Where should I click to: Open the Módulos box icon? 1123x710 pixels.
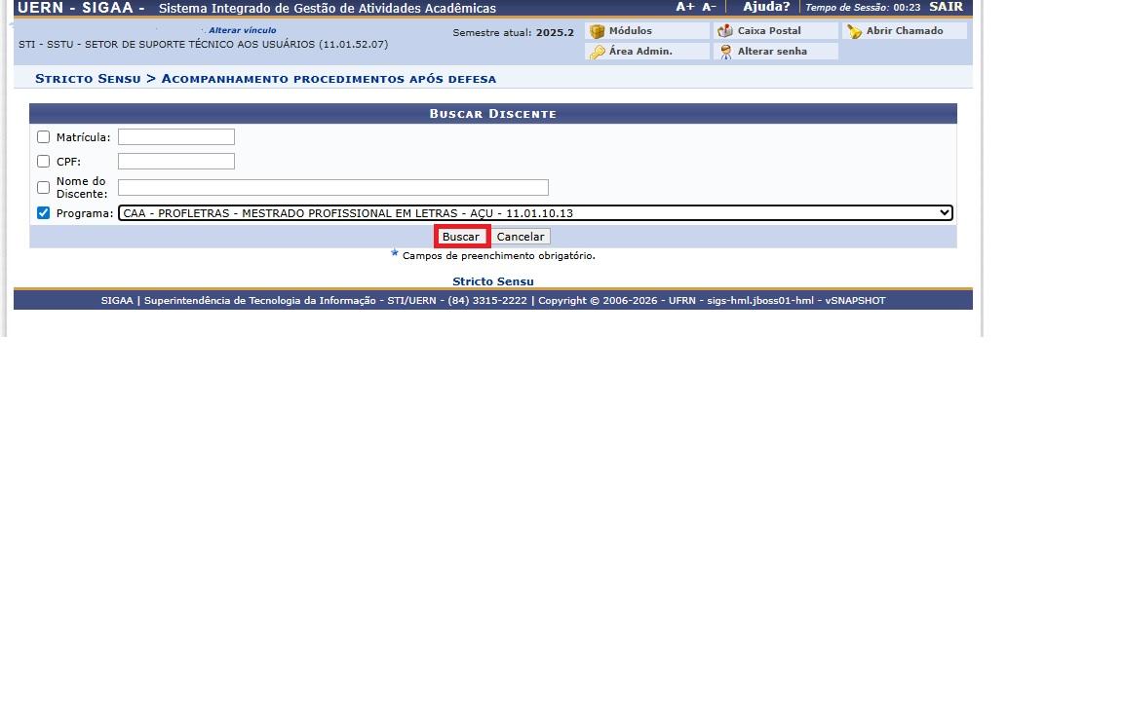598,31
